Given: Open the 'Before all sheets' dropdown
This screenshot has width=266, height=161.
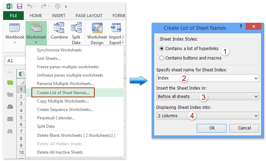Looking at the screenshot, I should (x=256, y=97).
